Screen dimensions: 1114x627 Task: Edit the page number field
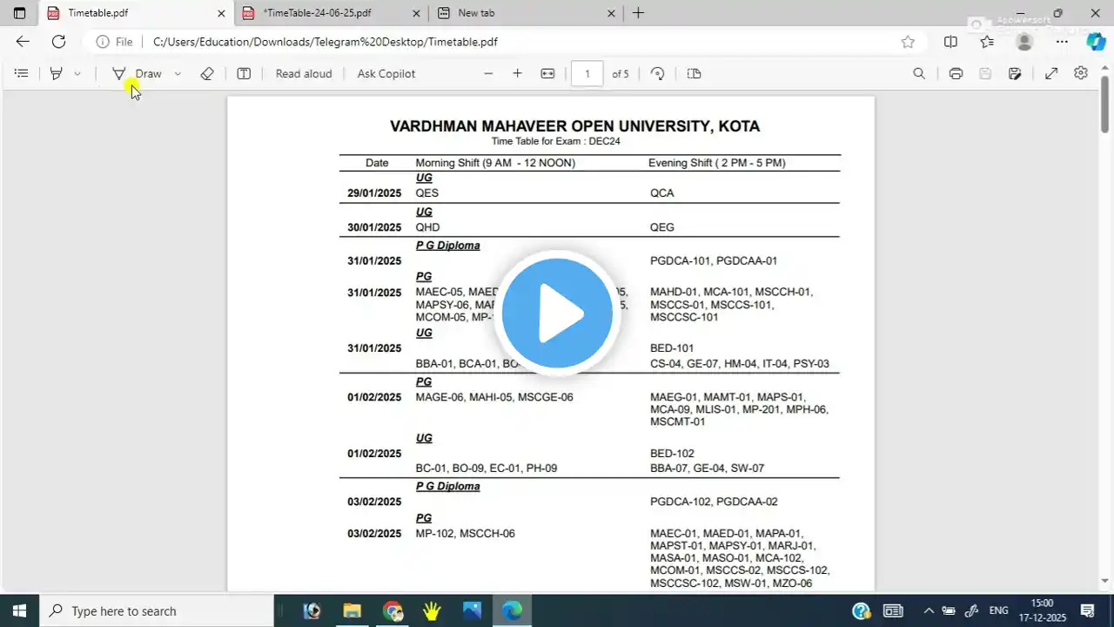(587, 74)
